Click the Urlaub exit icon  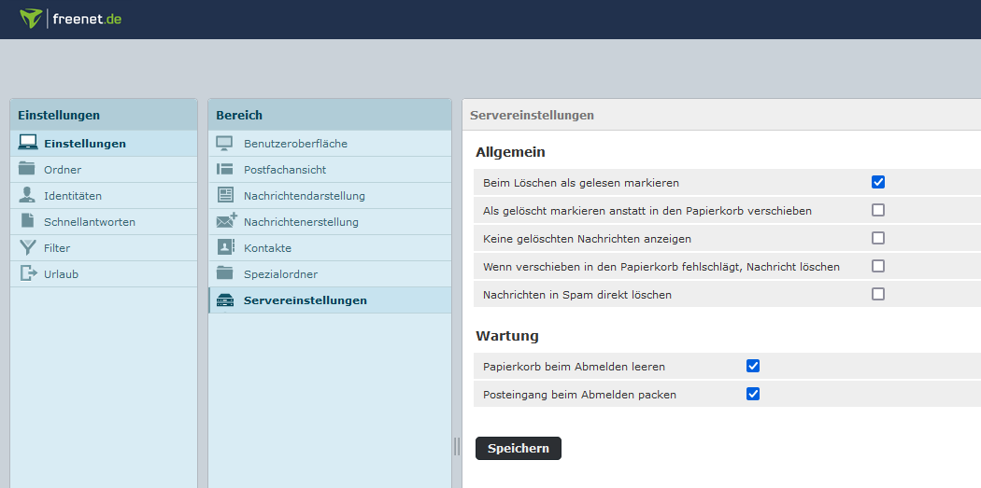pos(27,273)
